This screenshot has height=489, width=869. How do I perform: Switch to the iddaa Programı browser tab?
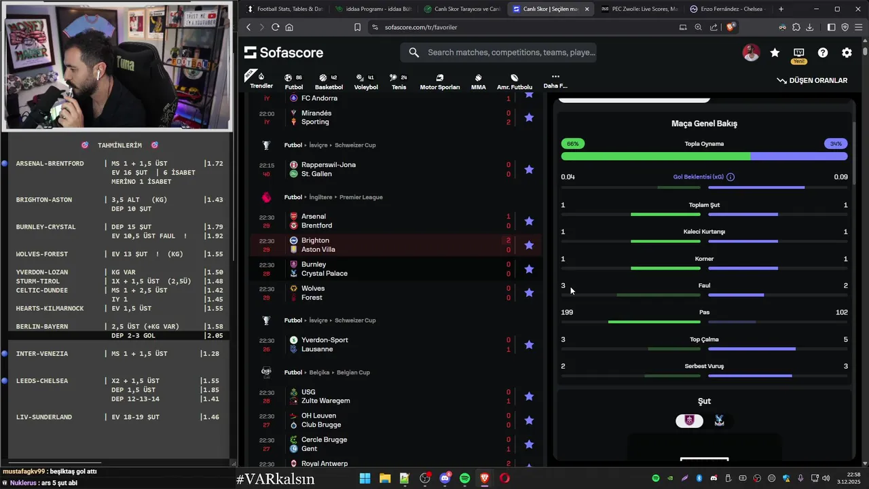click(x=373, y=9)
